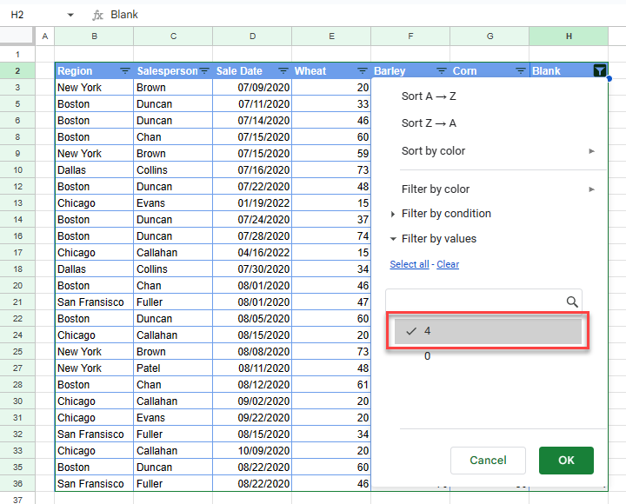The height and width of the screenshot is (504, 626).
Task: Click the Region column filter icon
Action: (124, 71)
